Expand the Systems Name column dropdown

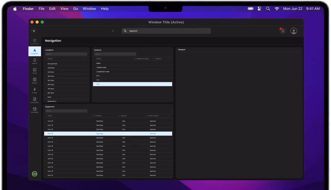[x=133, y=59]
